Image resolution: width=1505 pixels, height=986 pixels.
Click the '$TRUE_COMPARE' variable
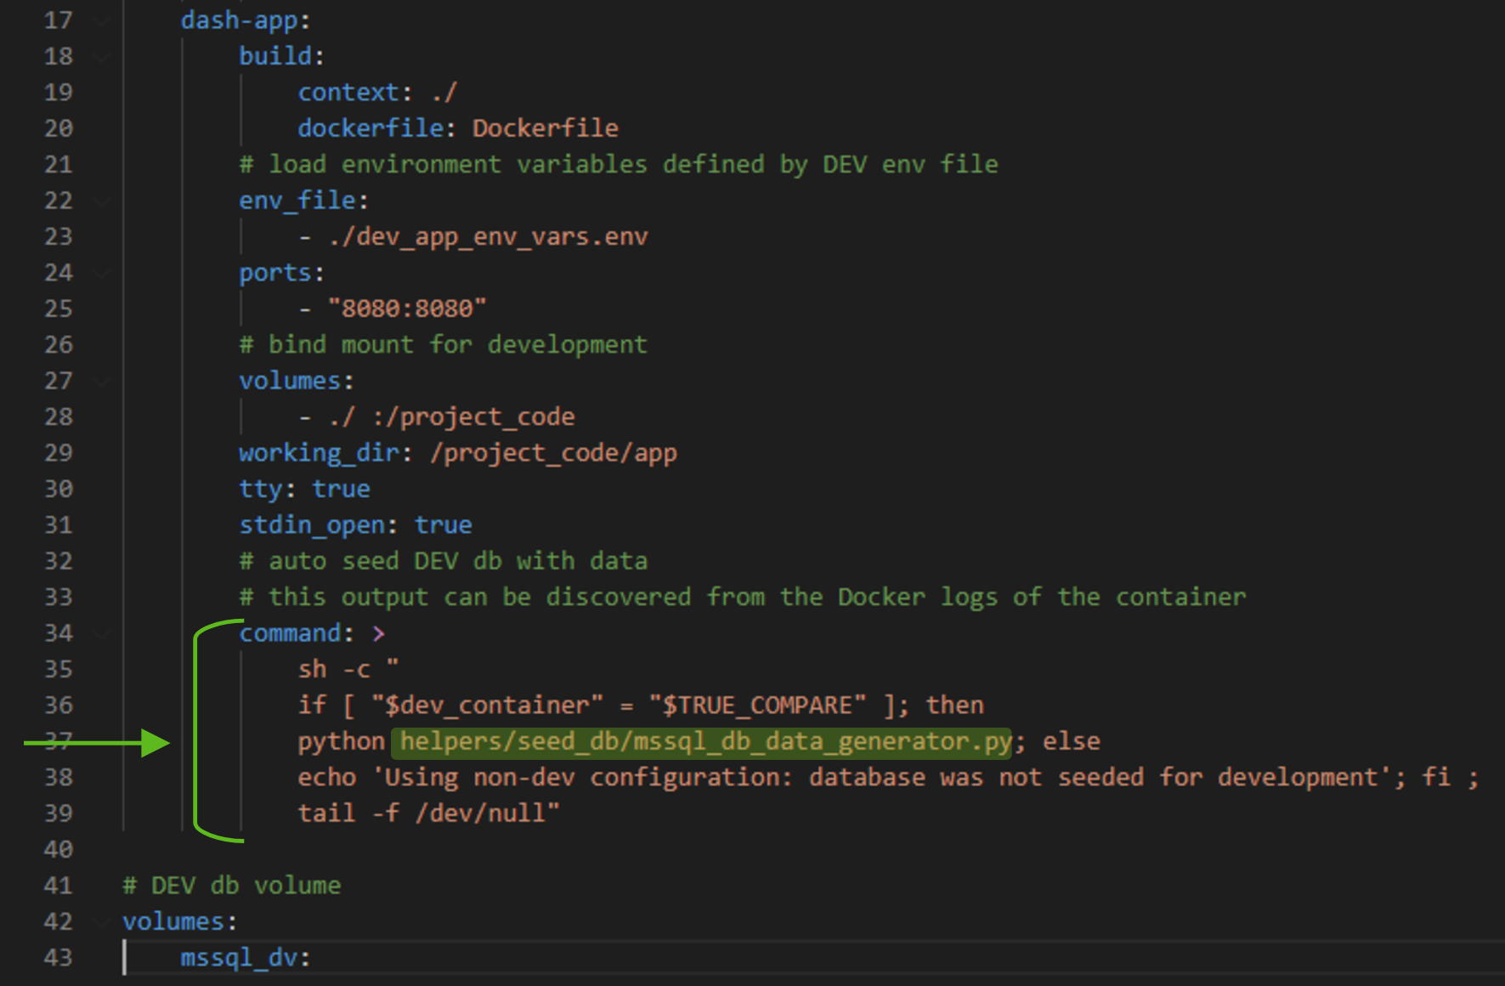click(757, 705)
